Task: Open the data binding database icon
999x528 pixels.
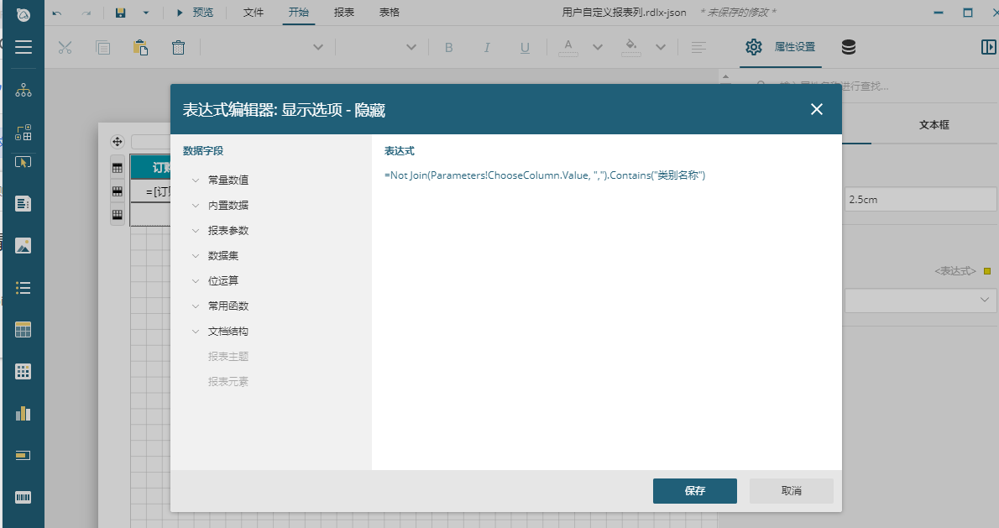Action: click(x=848, y=47)
